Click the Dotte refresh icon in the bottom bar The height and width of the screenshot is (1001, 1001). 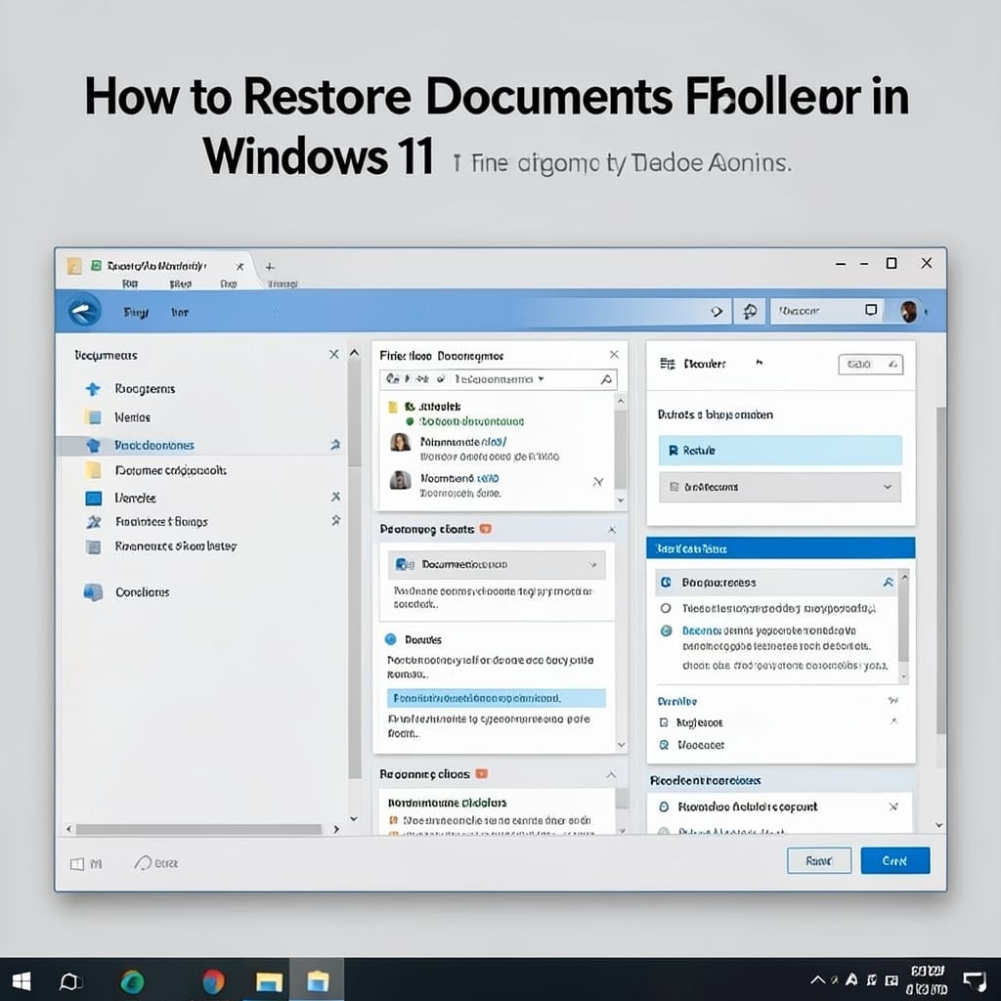143,863
